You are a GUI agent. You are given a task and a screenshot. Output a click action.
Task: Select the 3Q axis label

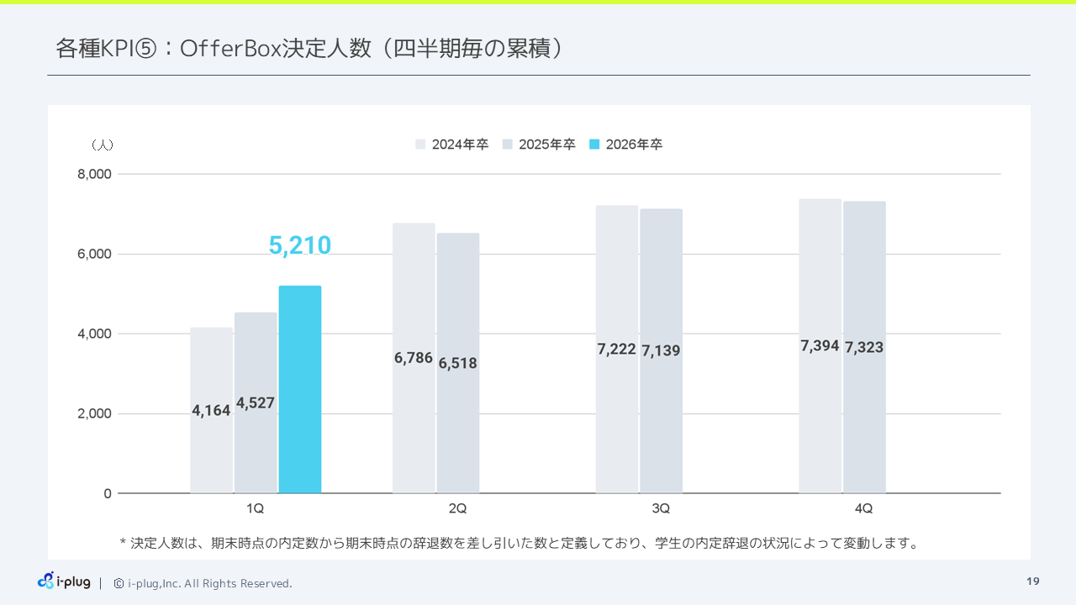[662, 508]
